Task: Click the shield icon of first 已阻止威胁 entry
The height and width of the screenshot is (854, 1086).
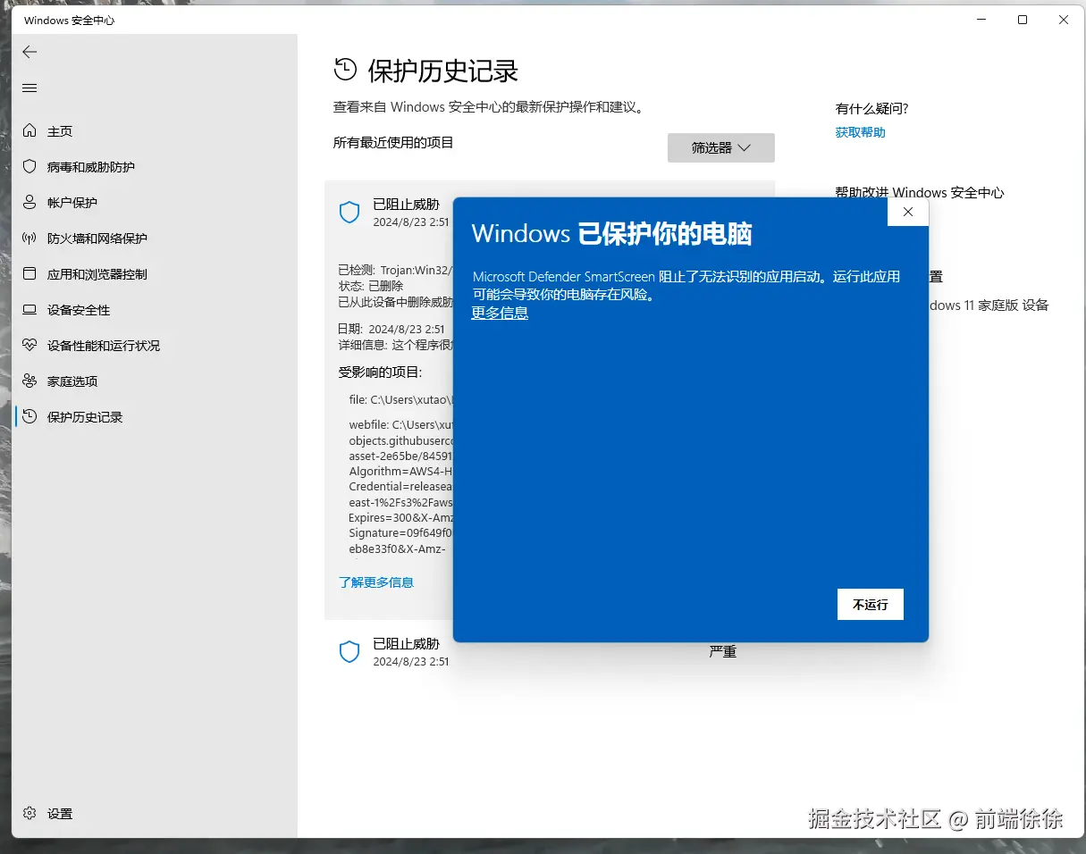Action: pos(349,213)
